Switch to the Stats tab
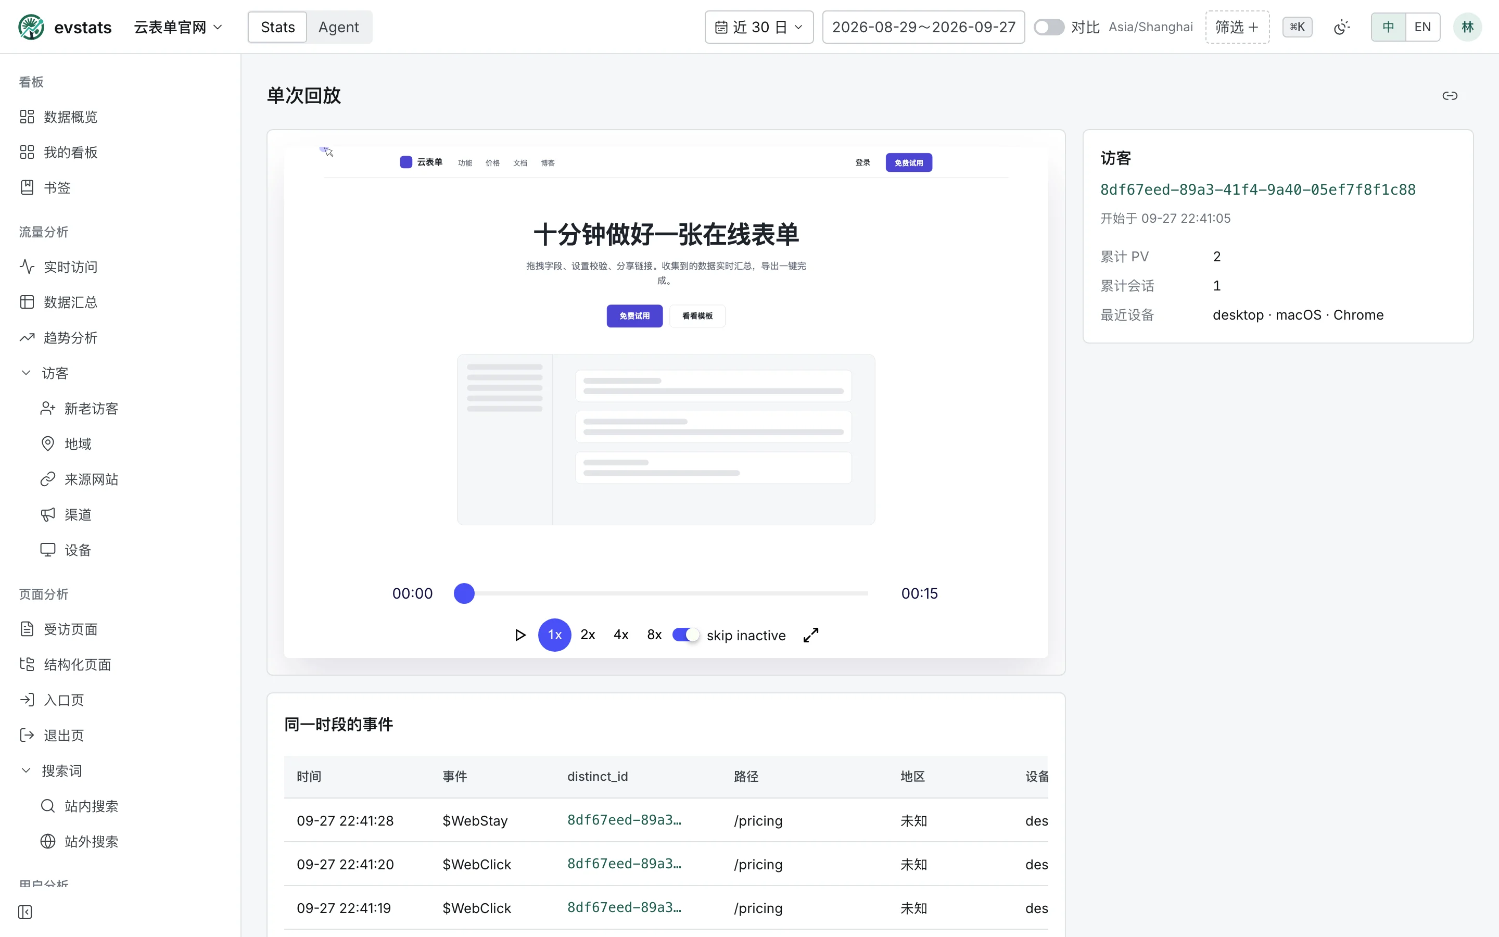 [277, 27]
